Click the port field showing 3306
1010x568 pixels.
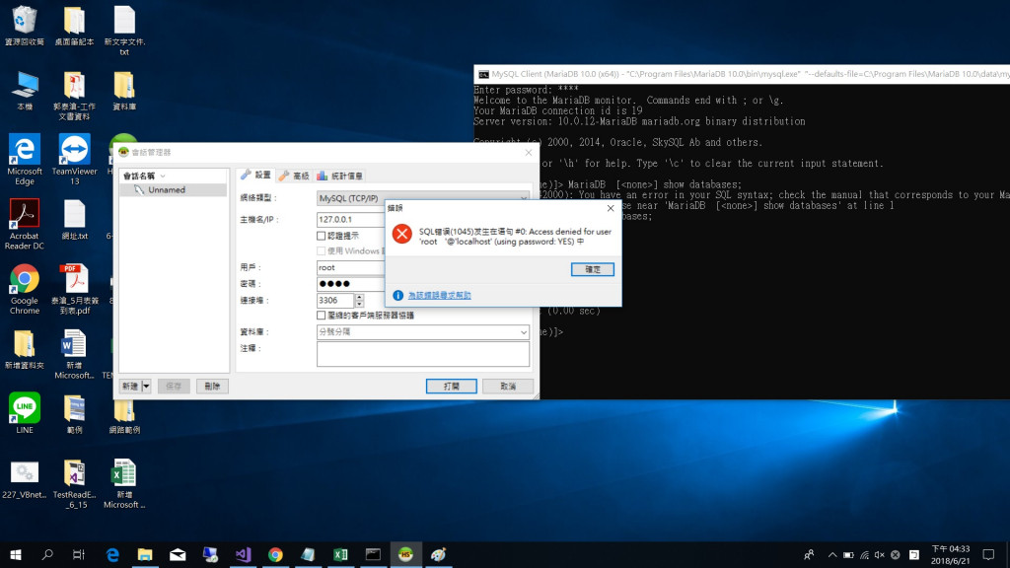point(335,300)
